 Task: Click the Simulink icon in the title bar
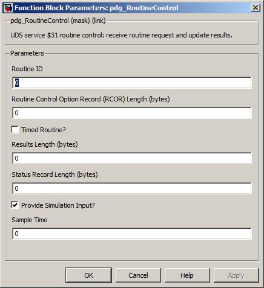tap(8, 8)
